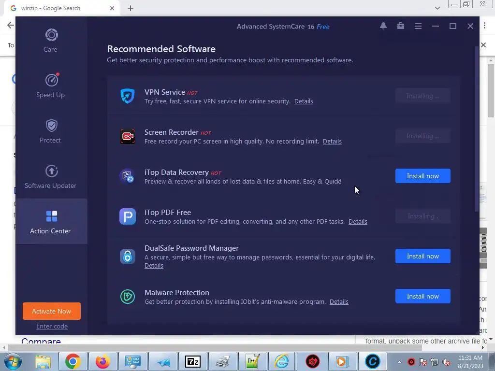Click the browser page's vertical scrollbar
Screen dimensions: 495x371
coord(491,90)
